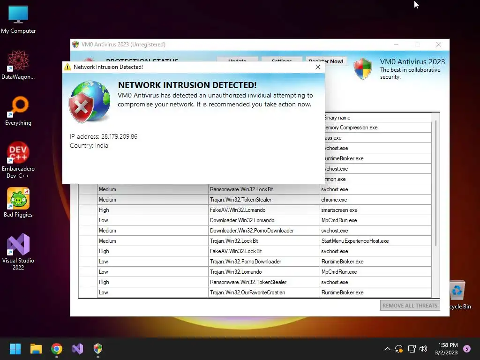This screenshot has height=360, width=480.
Task: Click the Settings button in VM0 Antivirus
Action: click(282, 59)
